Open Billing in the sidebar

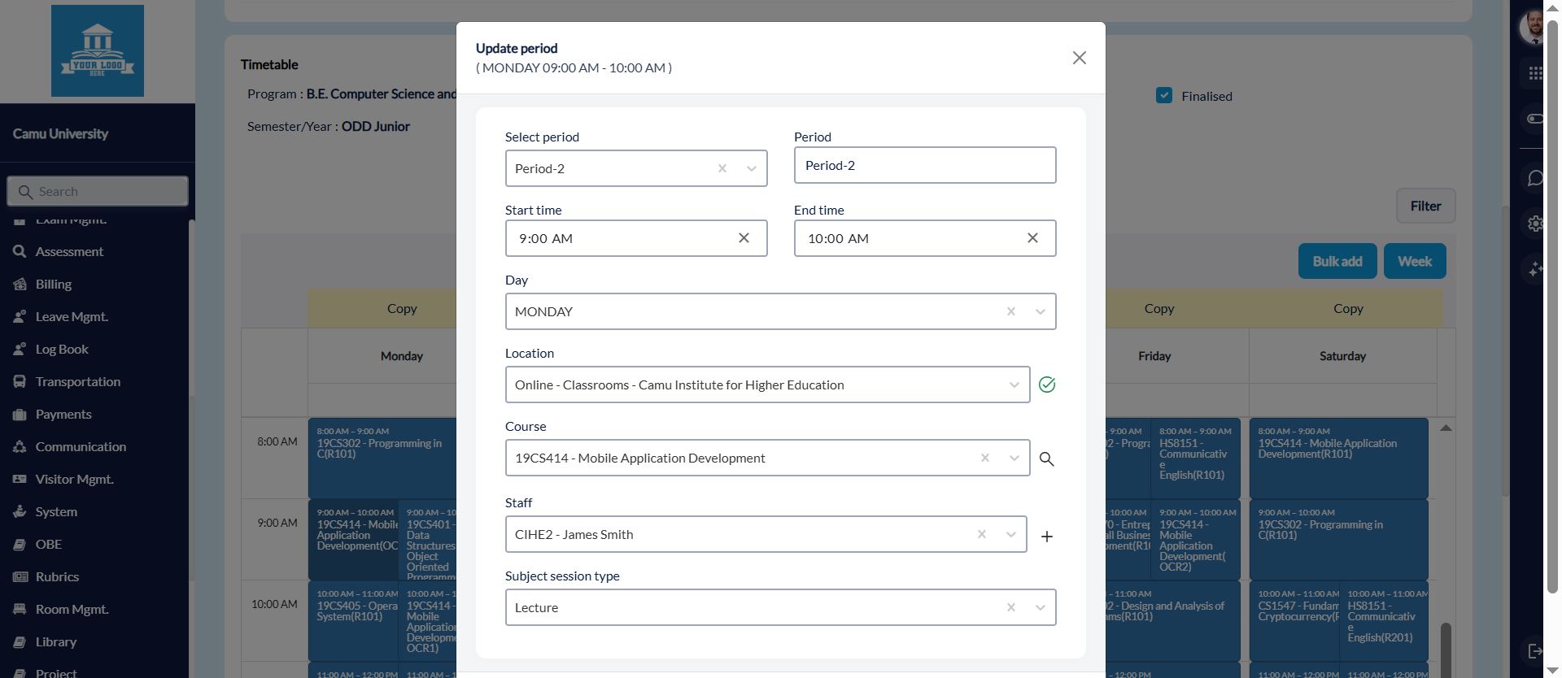[x=54, y=284]
